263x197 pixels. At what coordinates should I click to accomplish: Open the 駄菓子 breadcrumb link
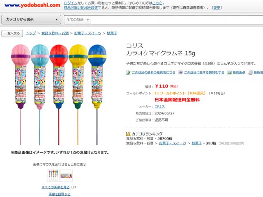(112, 33)
